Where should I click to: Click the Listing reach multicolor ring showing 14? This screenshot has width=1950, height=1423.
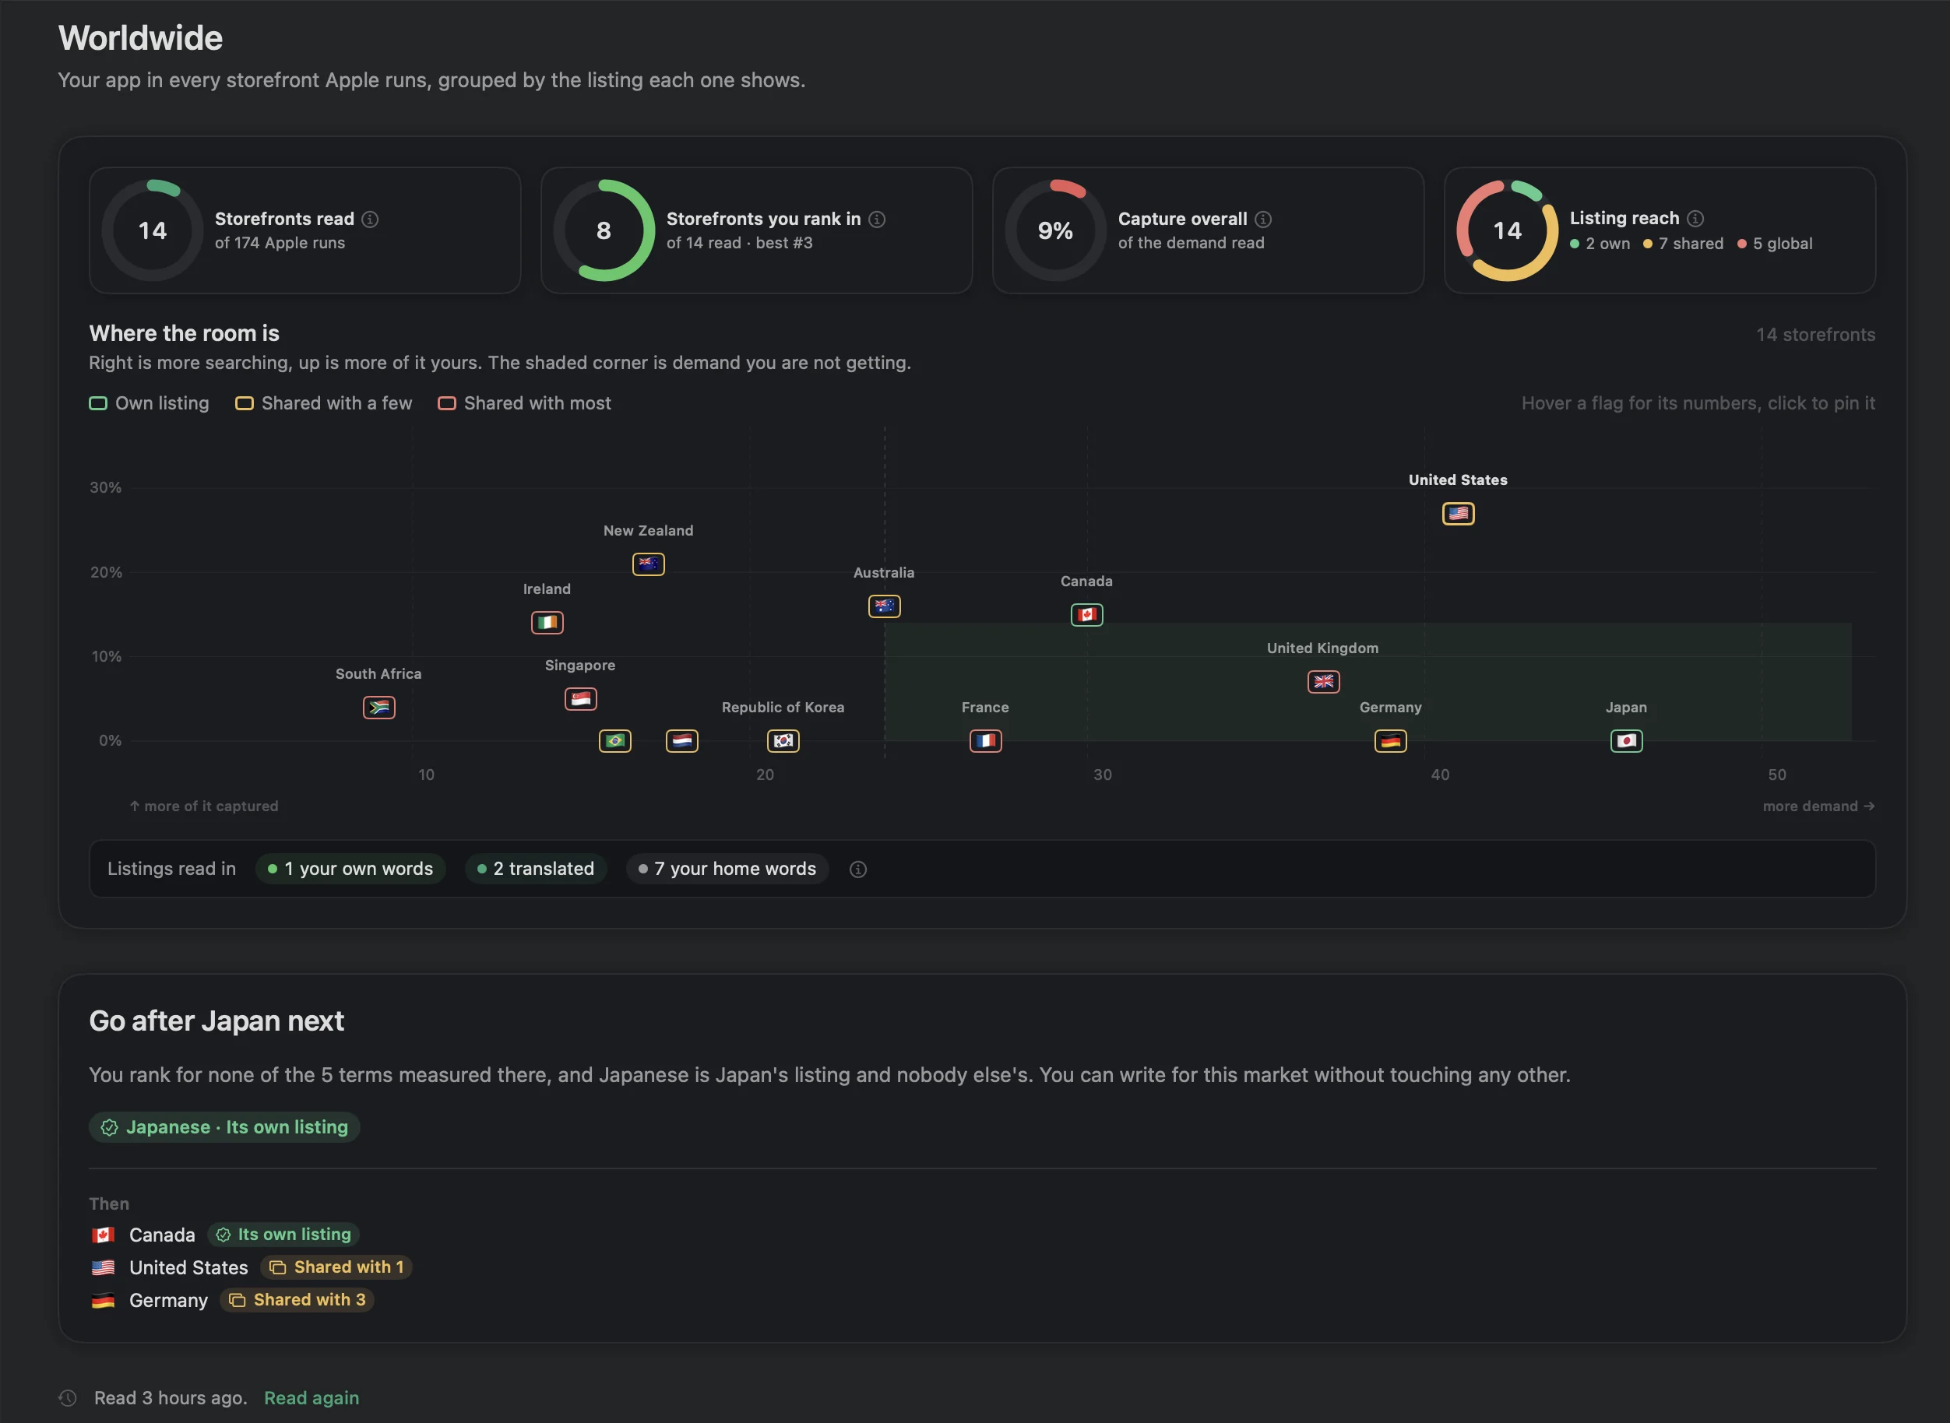tap(1507, 230)
